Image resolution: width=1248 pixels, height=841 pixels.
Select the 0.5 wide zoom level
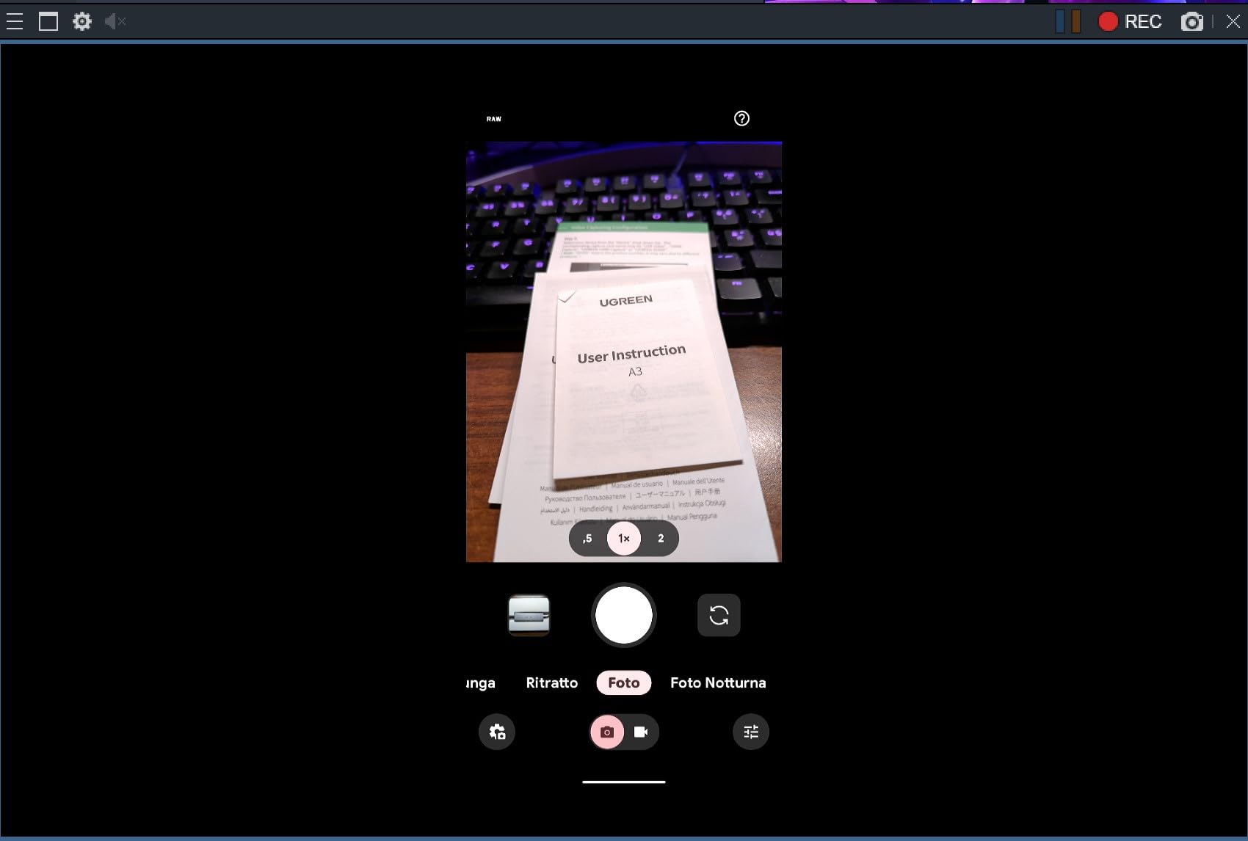(587, 539)
